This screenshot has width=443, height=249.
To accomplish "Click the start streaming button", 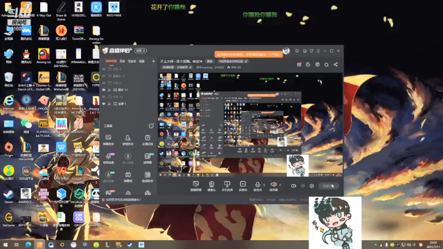I will pos(329,186).
